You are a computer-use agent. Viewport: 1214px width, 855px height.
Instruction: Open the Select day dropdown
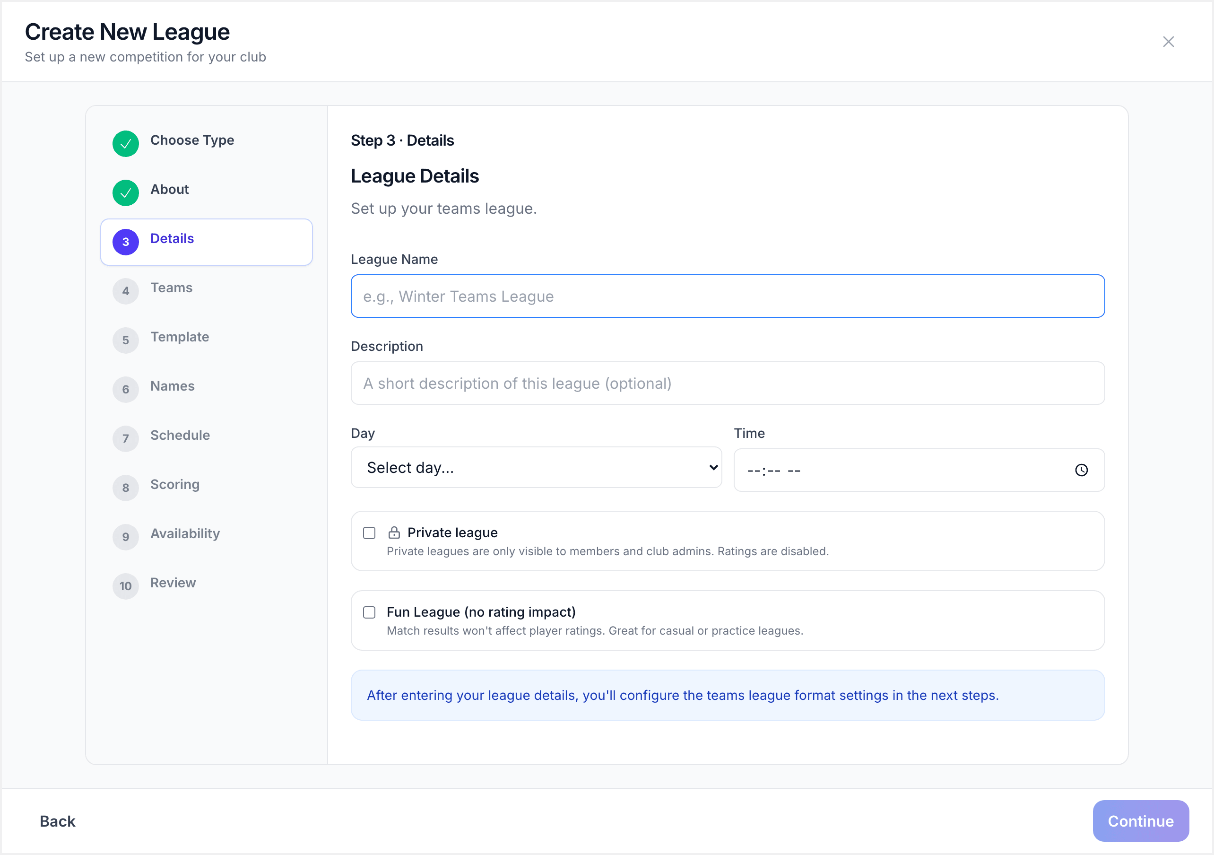click(x=536, y=468)
